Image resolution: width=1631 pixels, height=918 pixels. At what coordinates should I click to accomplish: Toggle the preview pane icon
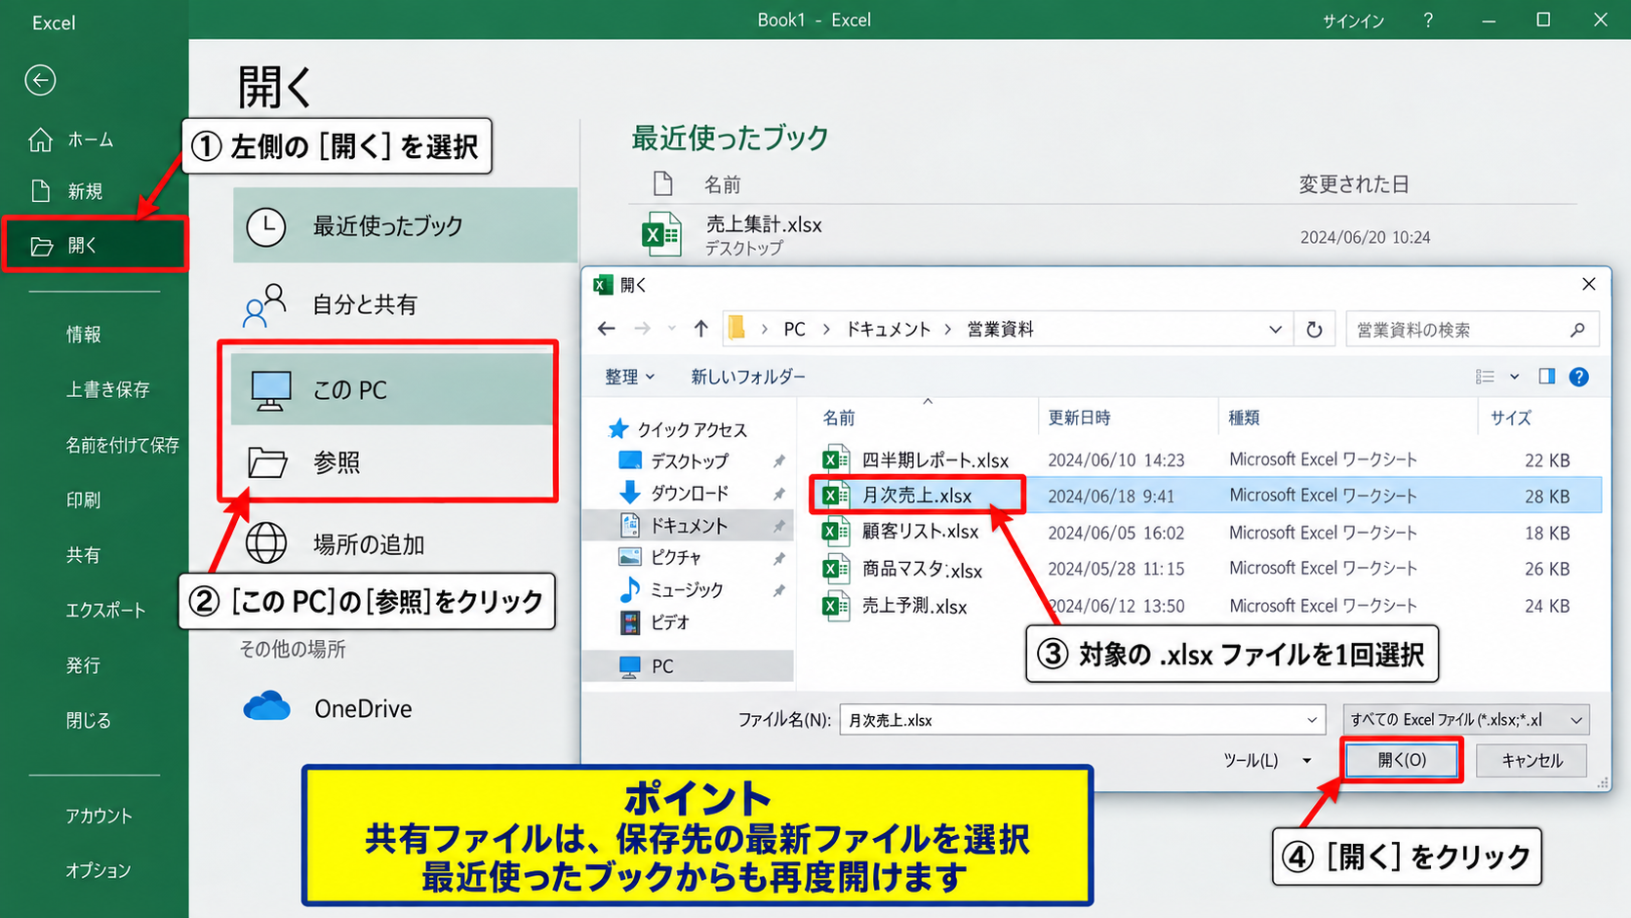(x=1547, y=377)
